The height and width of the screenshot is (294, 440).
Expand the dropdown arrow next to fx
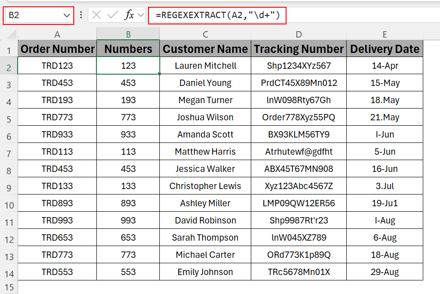pos(140,15)
